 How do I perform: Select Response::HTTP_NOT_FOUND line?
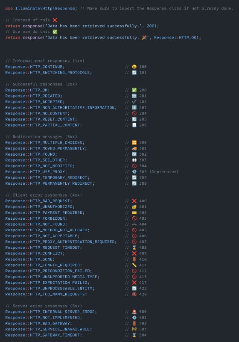[x=36, y=224]
